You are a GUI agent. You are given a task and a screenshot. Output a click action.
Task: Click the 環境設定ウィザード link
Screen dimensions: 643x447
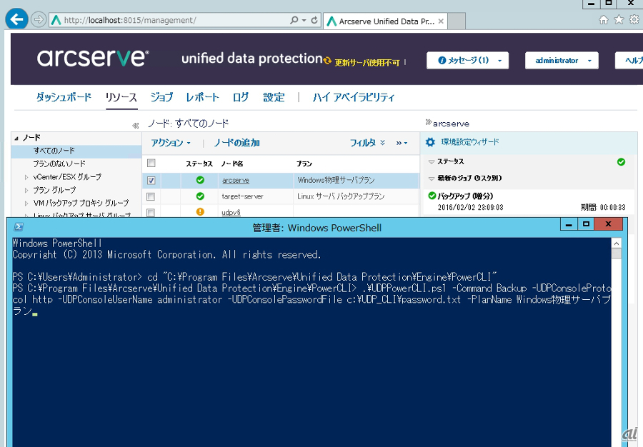(470, 142)
